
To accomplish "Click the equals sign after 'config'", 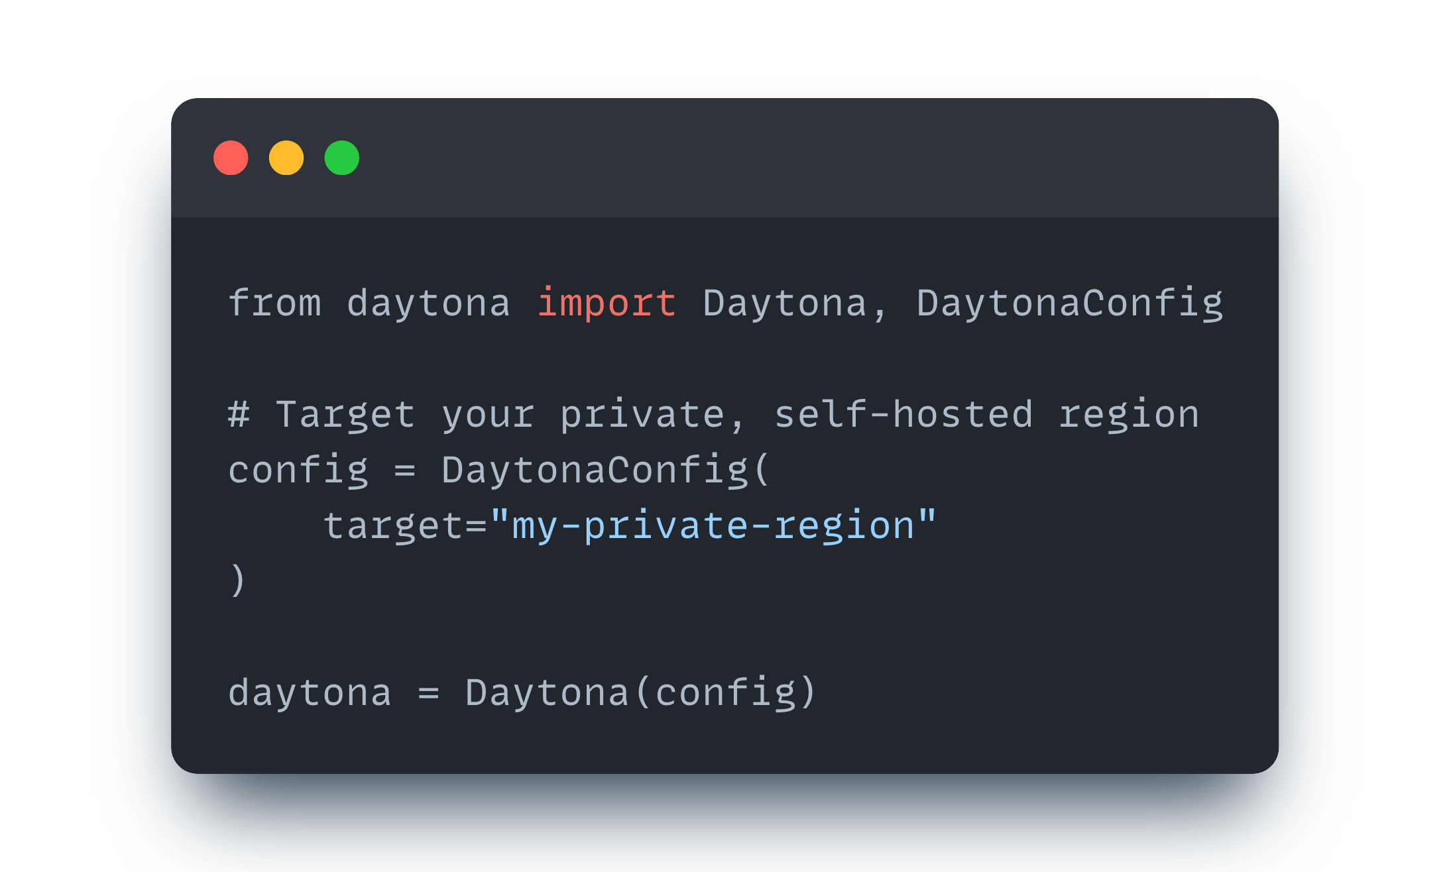I will tap(405, 470).
